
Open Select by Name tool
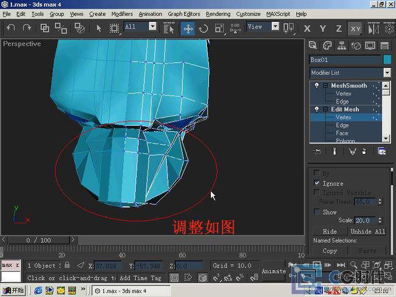(x=169, y=28)
